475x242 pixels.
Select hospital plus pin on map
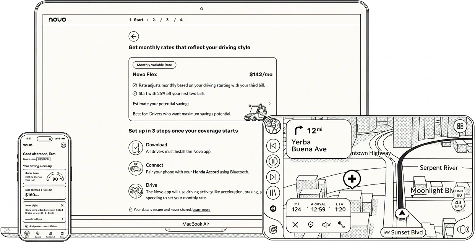click(352, 180)
